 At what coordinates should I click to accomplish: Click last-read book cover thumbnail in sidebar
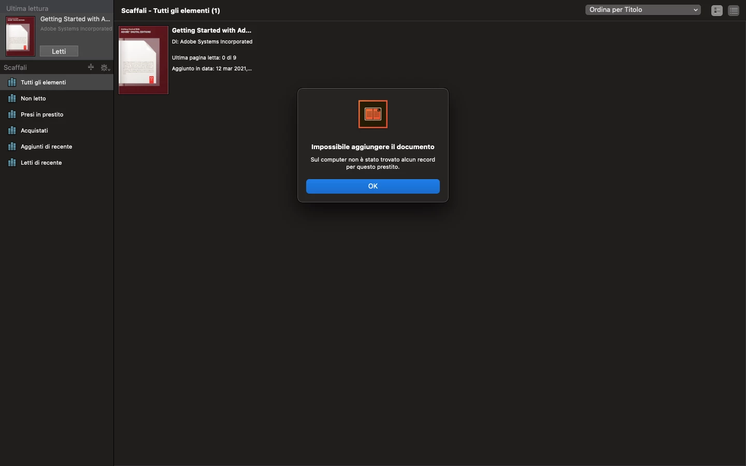coord(20,36)
